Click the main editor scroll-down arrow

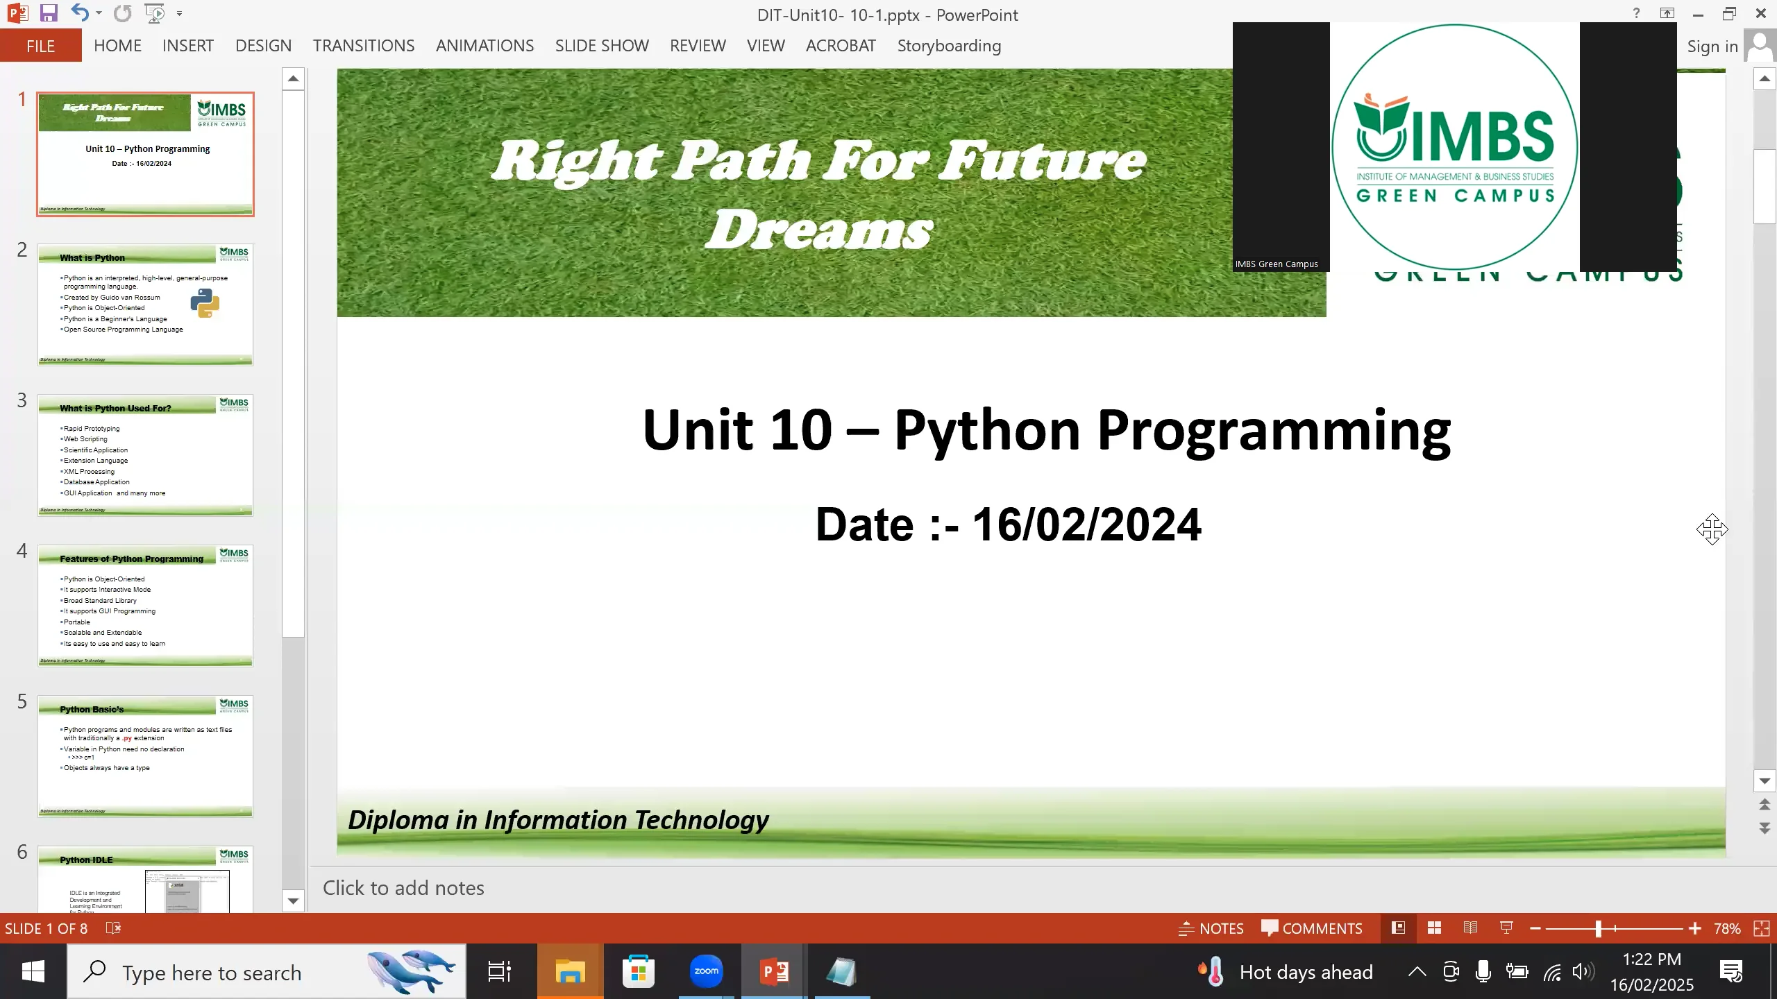(1765, 781)
